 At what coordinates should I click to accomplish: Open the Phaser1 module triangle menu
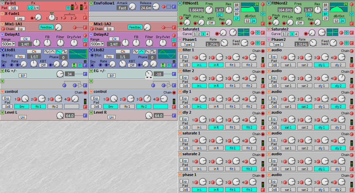[180, 40]
